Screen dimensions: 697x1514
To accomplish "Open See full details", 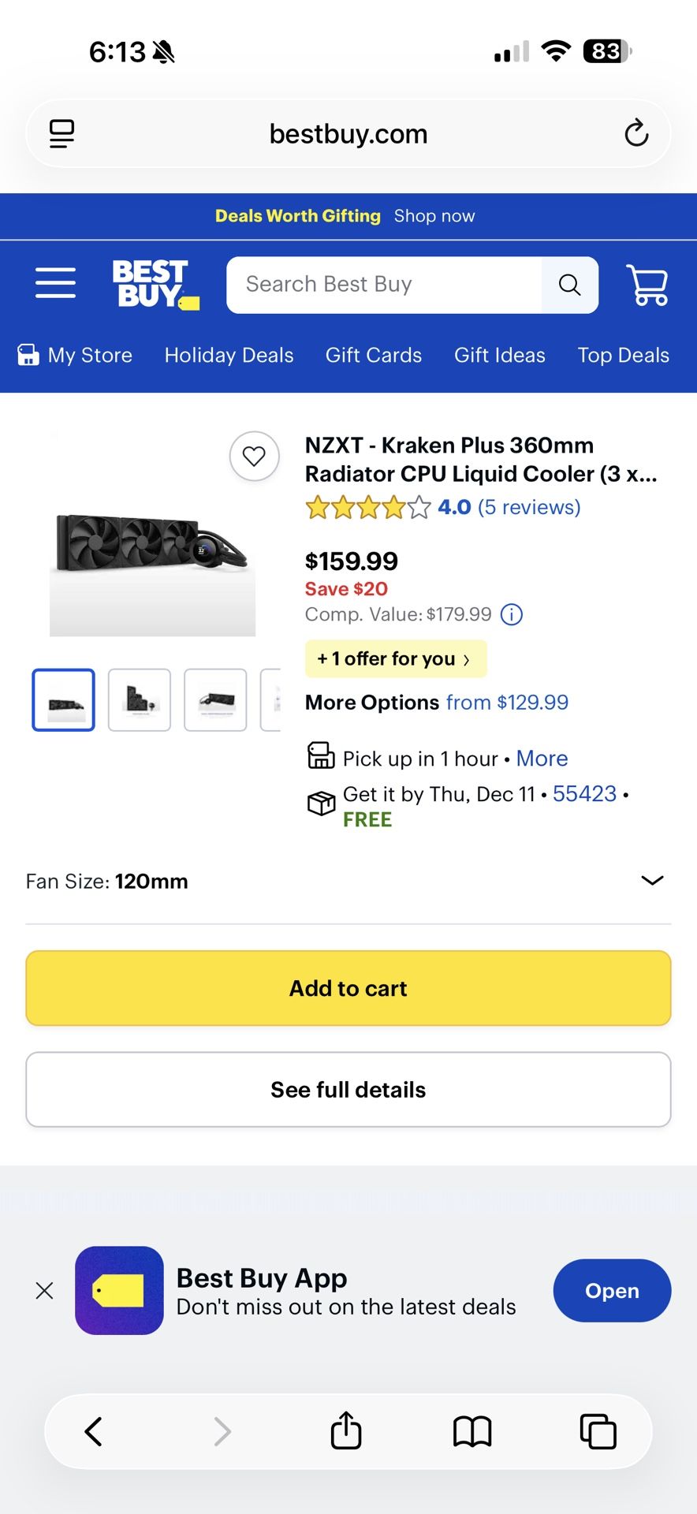I will point(348,1089).
